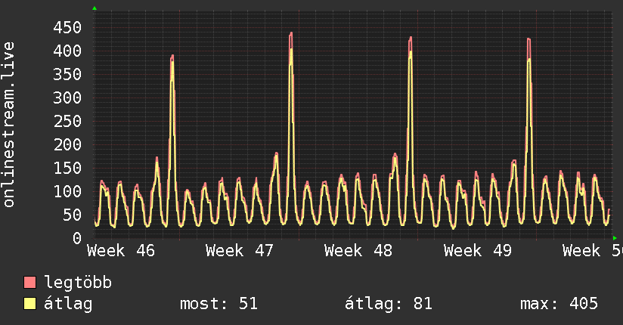623x325 pixels.
Task: Click the 0 y-axis value
Action: (x=77, y=238)
